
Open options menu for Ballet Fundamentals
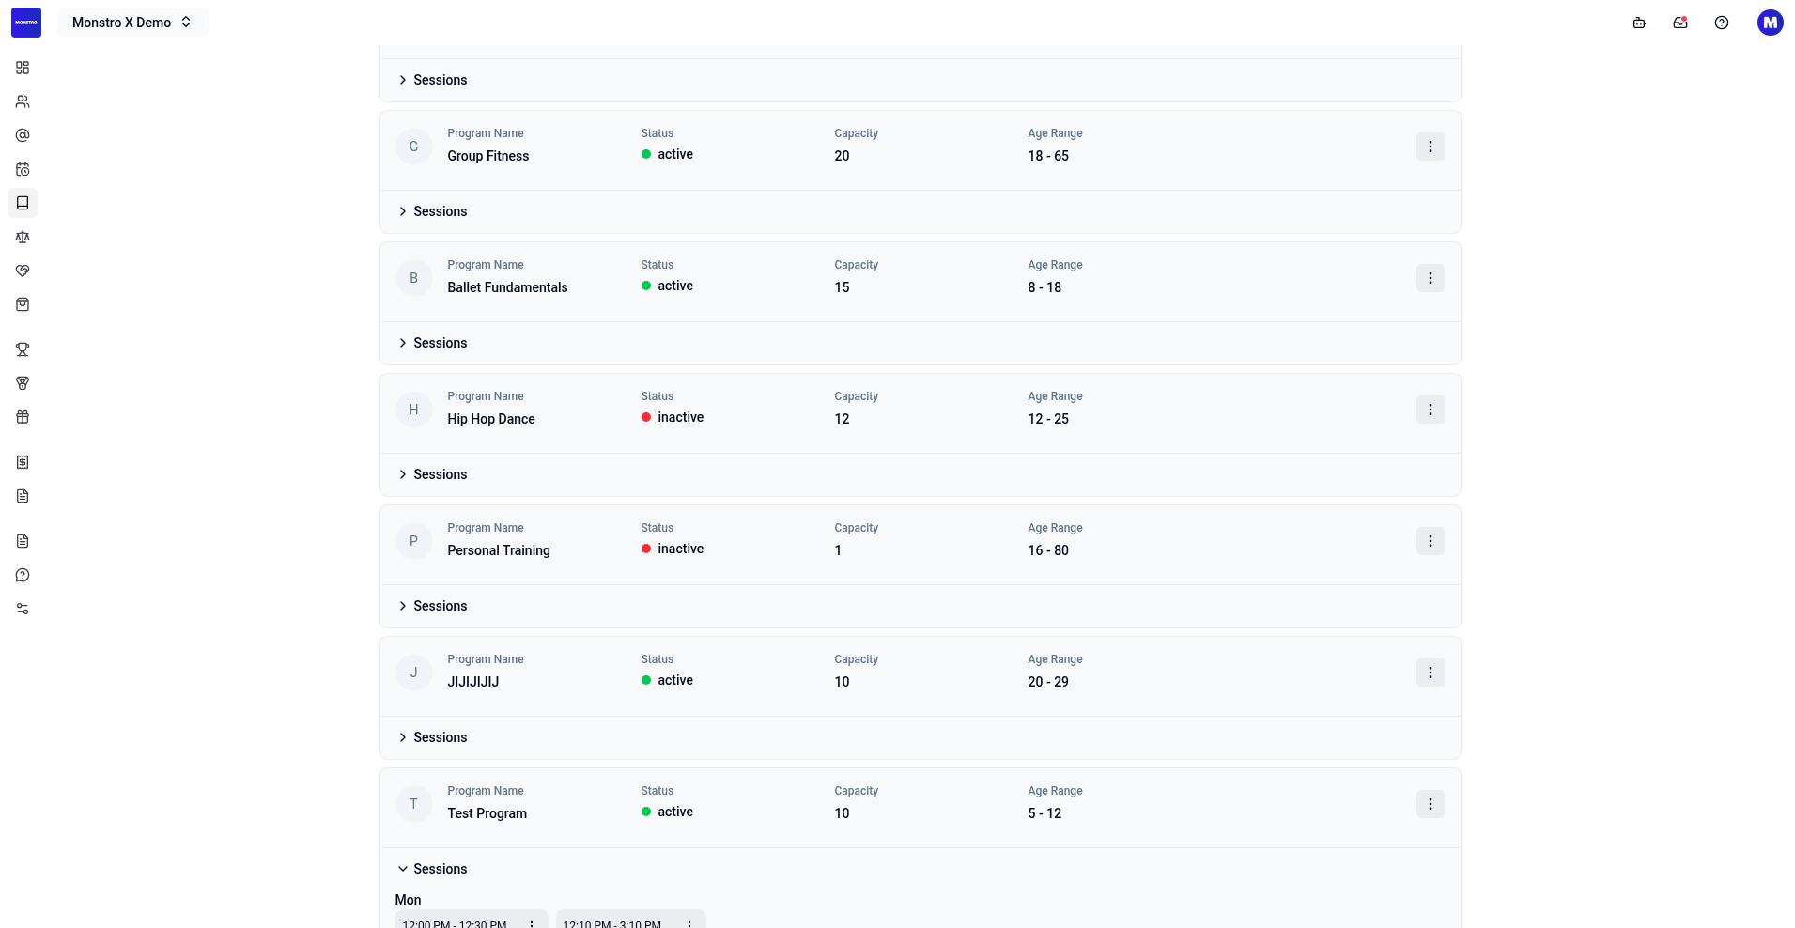(x=1431, y=278)
